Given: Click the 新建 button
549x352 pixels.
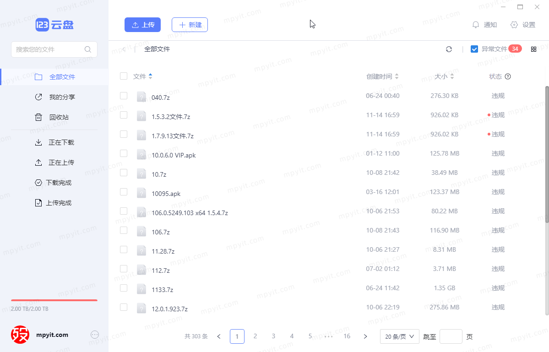Looking at the screenshot, I should (x=190, y=25).
